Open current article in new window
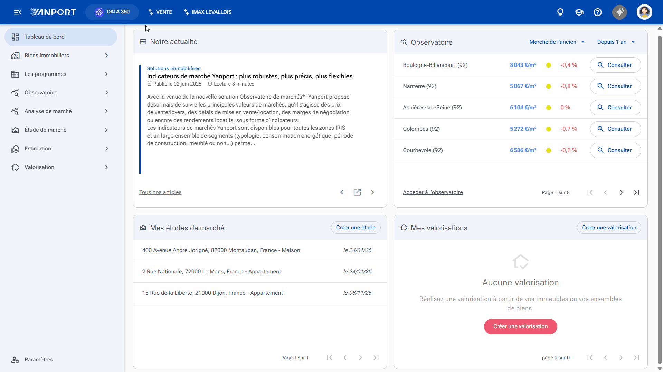The image size is (663, 372). (x=357, y=192)
